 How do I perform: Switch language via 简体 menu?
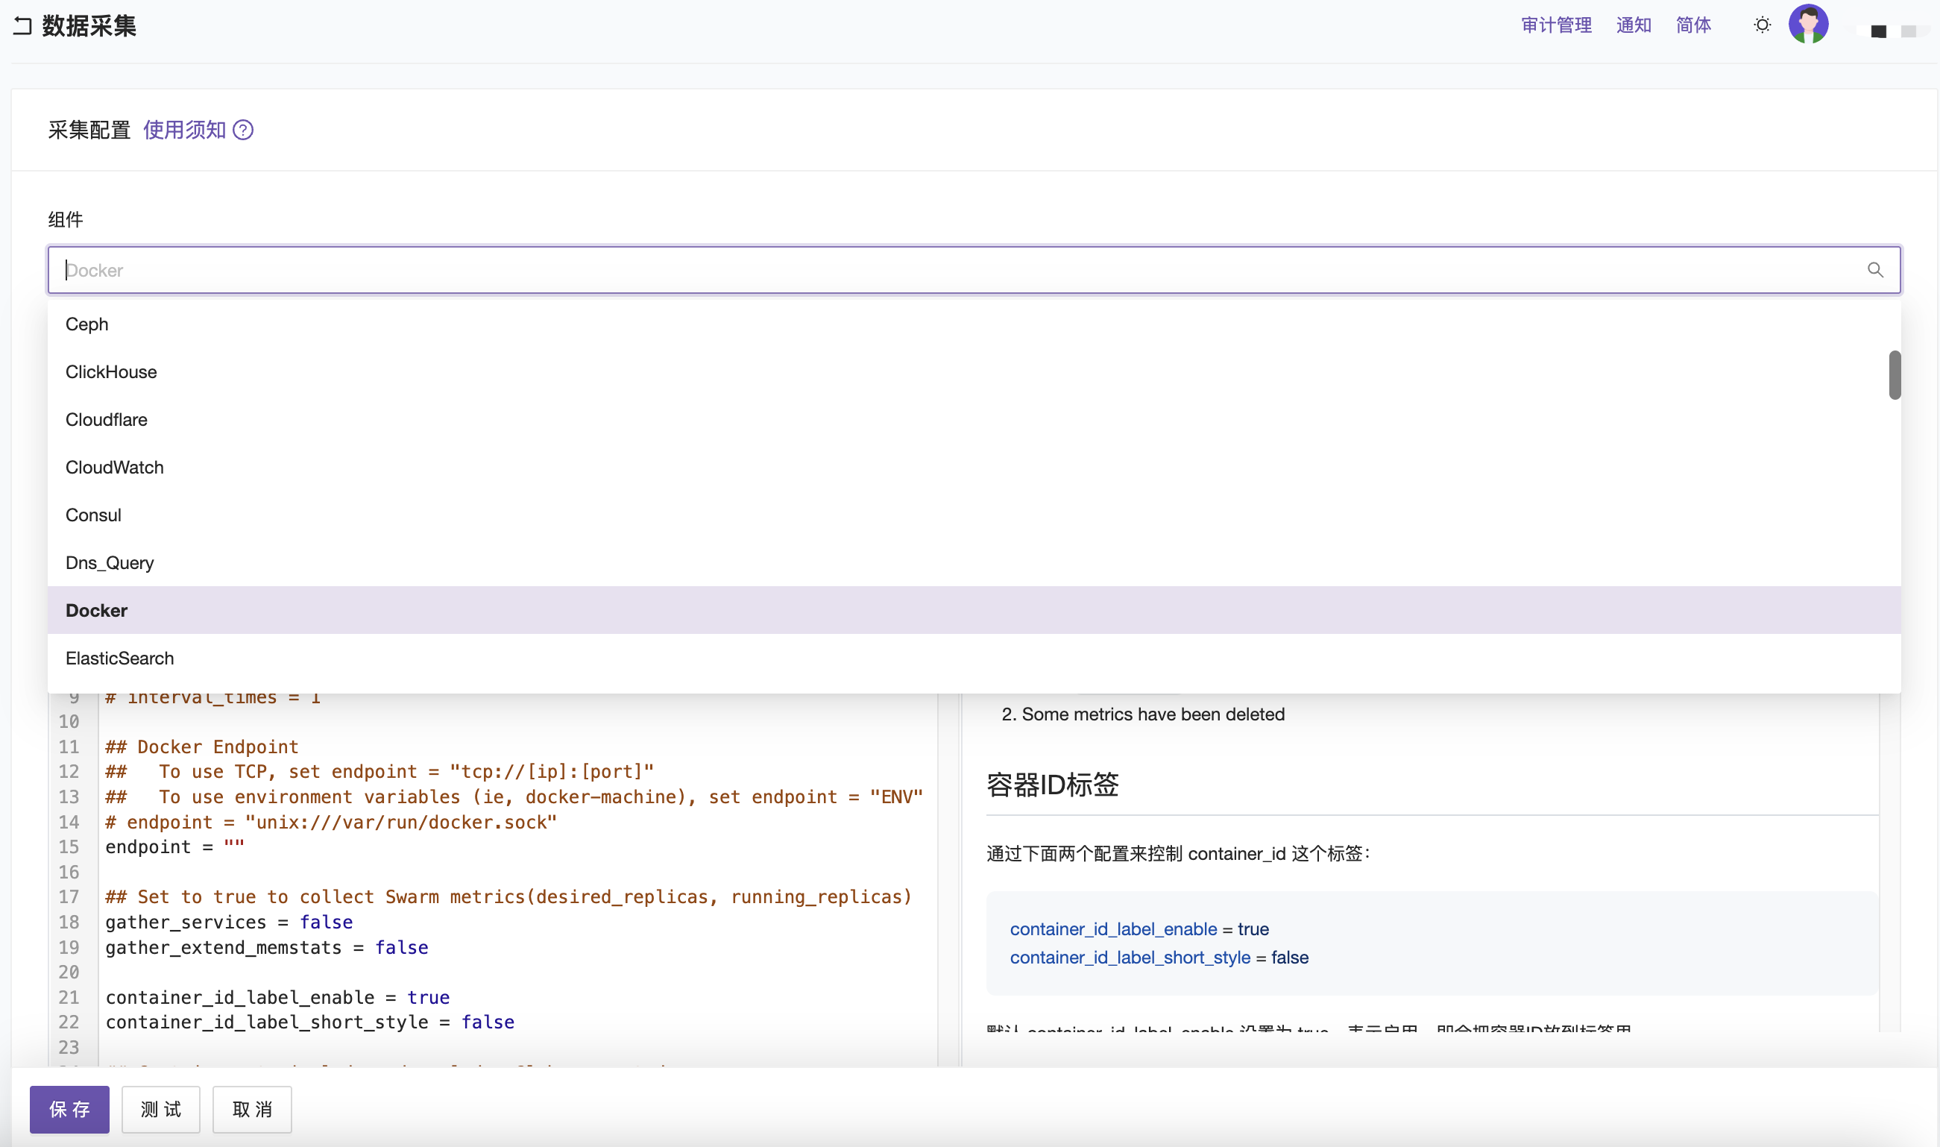point(1692,25)
